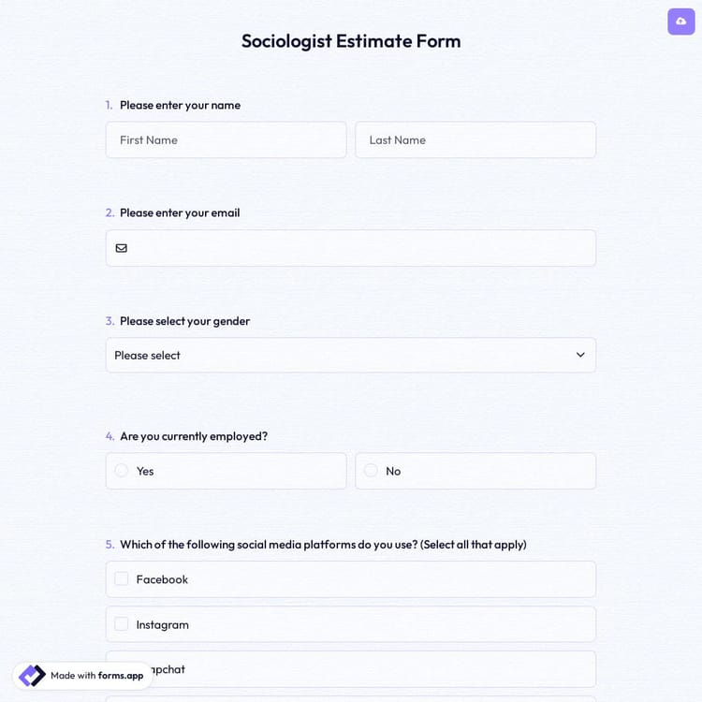
Task: Click the envelope icon in the email field
Action: click(x=122, y=248)
